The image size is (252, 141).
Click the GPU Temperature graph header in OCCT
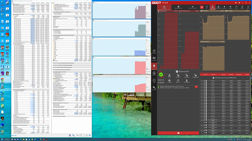click(213, 42)
